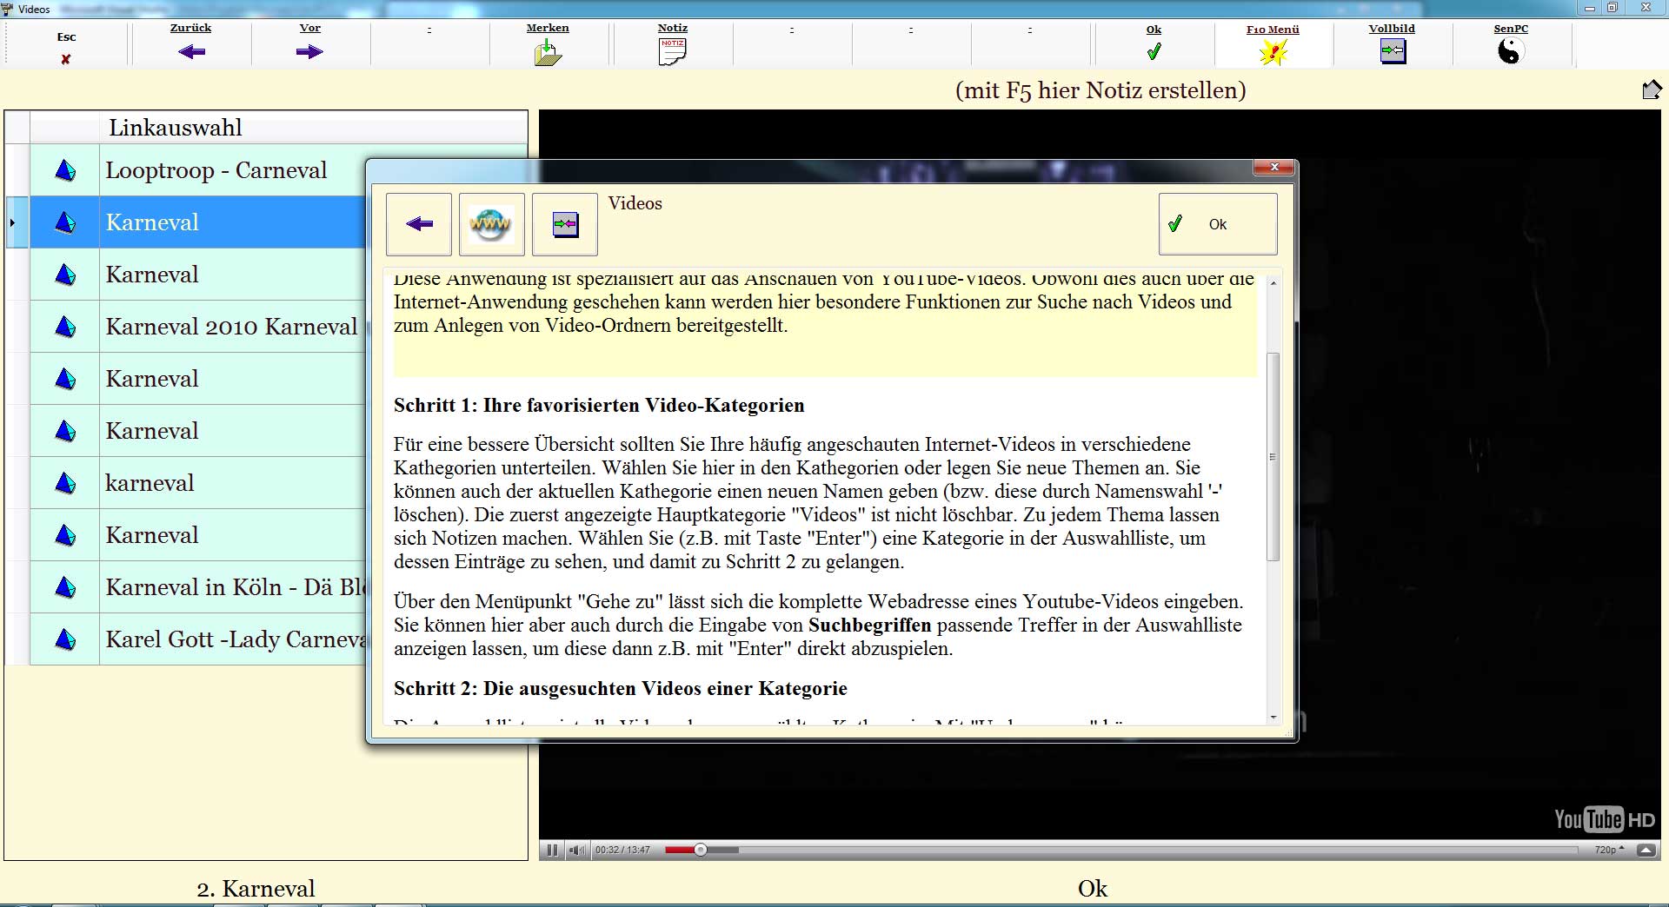The width and height of the screenshot is (1669, 907).
Task: Open the Notiz note icon
Action: (x=672, y=52)
